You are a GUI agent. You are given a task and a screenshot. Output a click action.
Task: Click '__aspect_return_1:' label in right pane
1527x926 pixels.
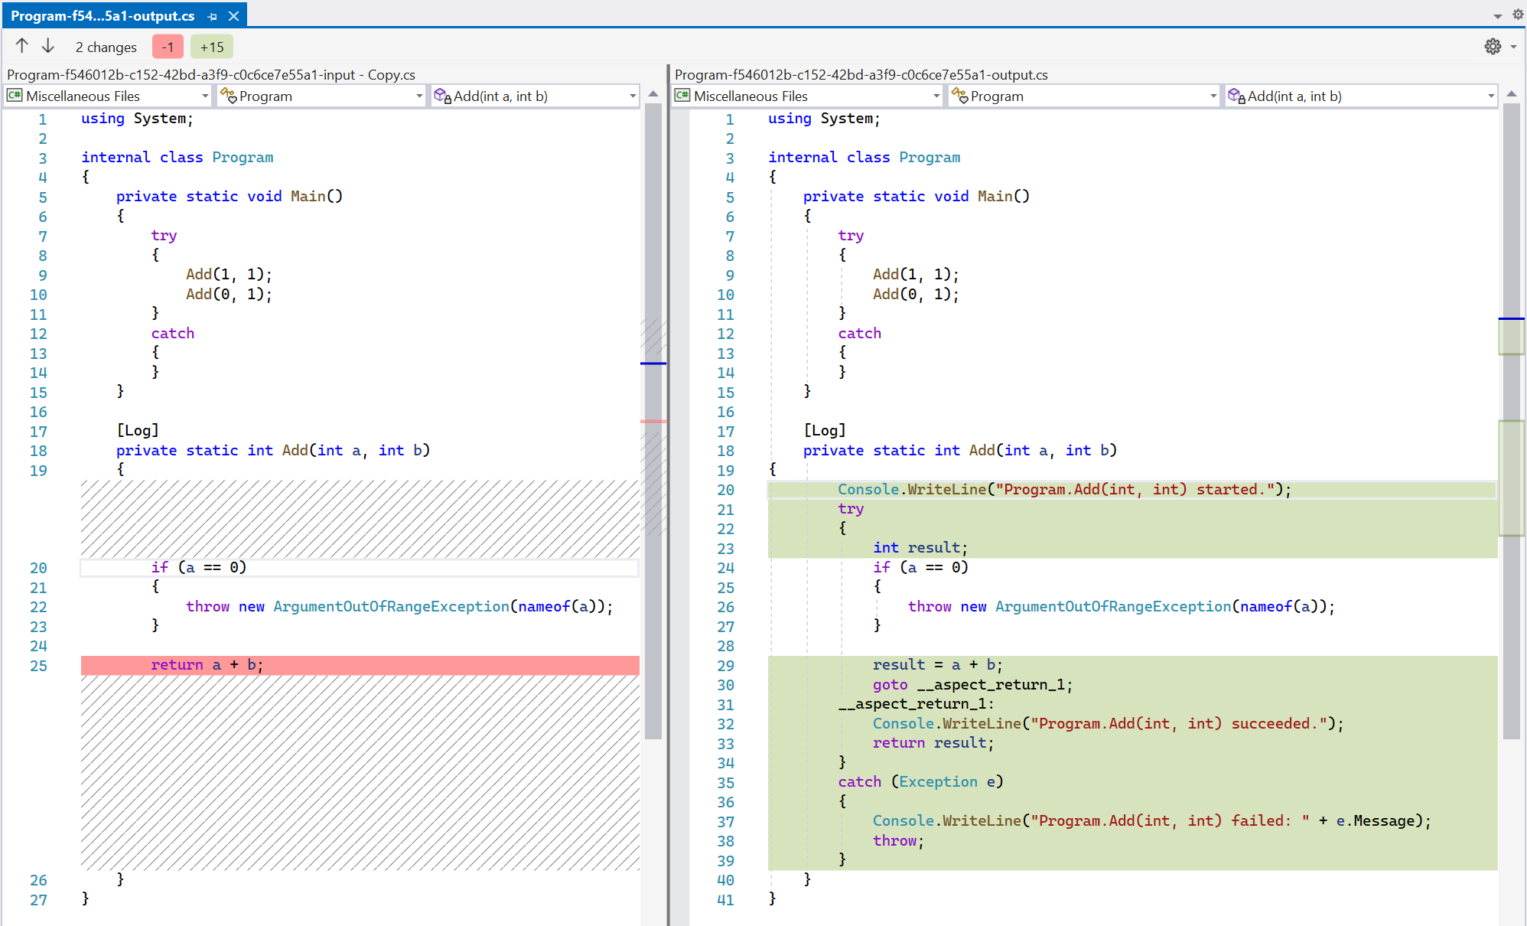[x=916, y=704]
